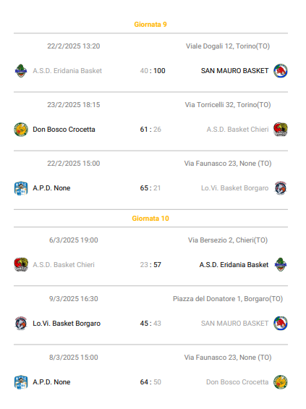
Task: Open the Giornata 10 heading
Action: tap(150, 219)
